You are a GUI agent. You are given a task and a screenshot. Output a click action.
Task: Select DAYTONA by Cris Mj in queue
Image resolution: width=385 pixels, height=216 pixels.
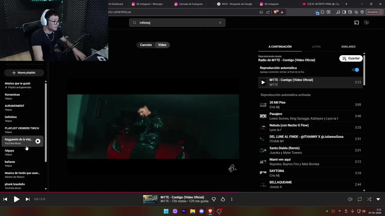310,173
